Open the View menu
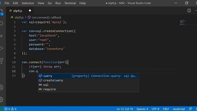This screenshot has width=197, height=111. tap(41, 3)
